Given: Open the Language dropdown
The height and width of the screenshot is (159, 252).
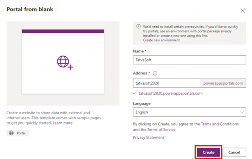Looking at the screenshot, I should coord(189,112).
